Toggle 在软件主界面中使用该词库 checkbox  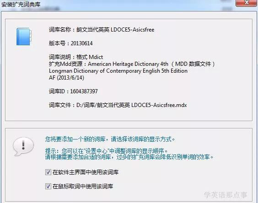click(48, 172)
